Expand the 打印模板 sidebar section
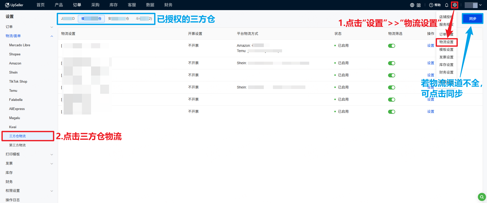This screenshot has width=487, height=203. click(x=52, y=154)
